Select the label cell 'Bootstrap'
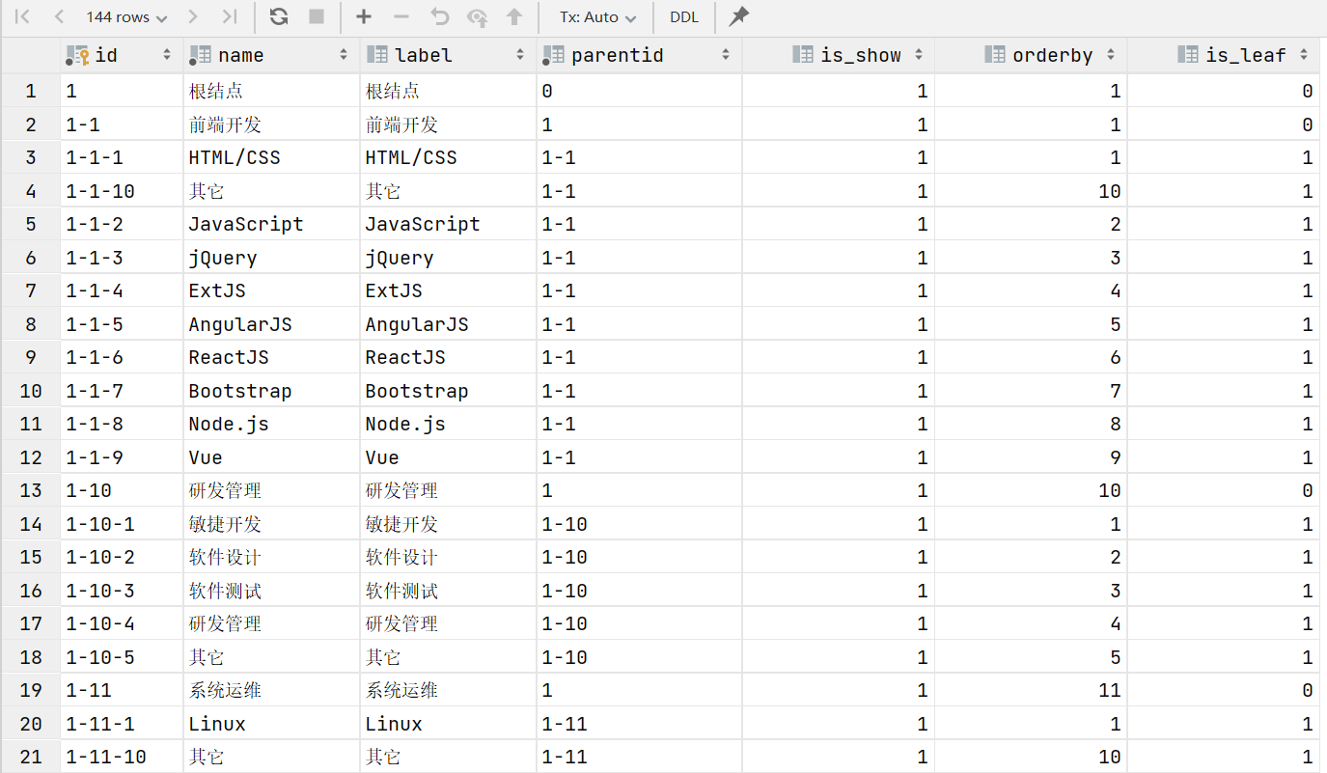Image resolution: width=1327 pixels, height=773 pixels. (x=448, y=391)
